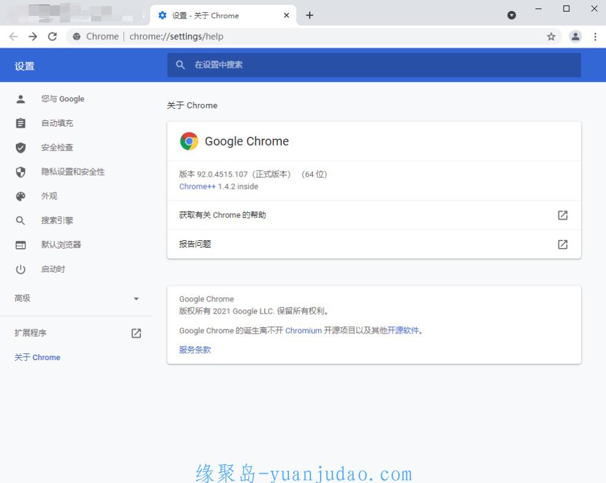The image size is (606, 483).
Task: Focus the 在设置中搜索 search field
Action: coord(374,65)
